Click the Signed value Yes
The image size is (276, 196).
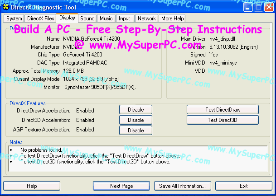213,55
